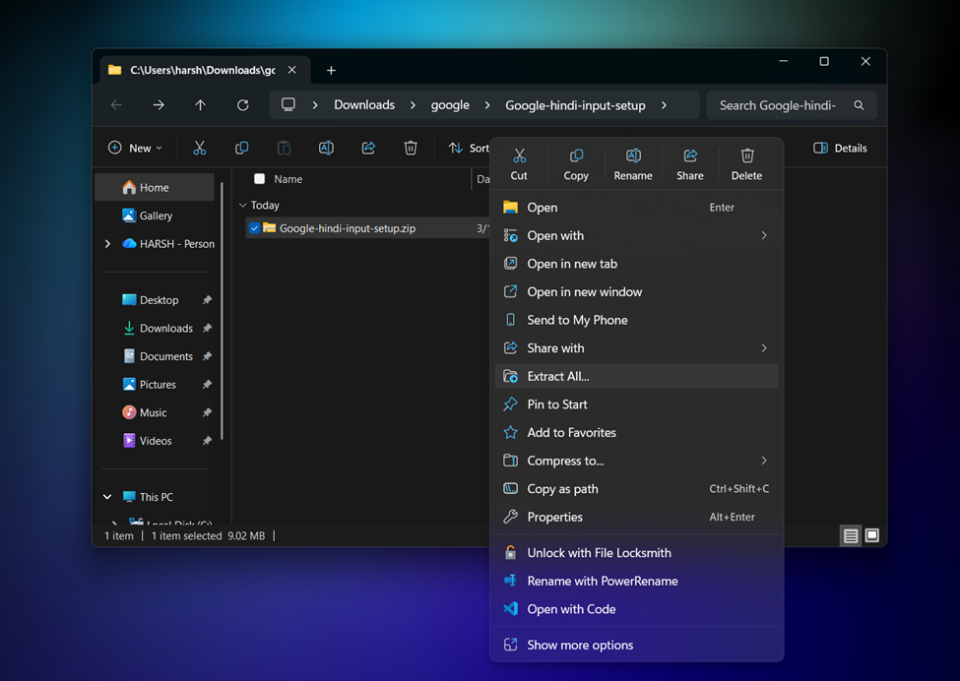The image size is (960, 681).
Task: Switch to large thumbnails view in status bar
Action: [871, 535]
